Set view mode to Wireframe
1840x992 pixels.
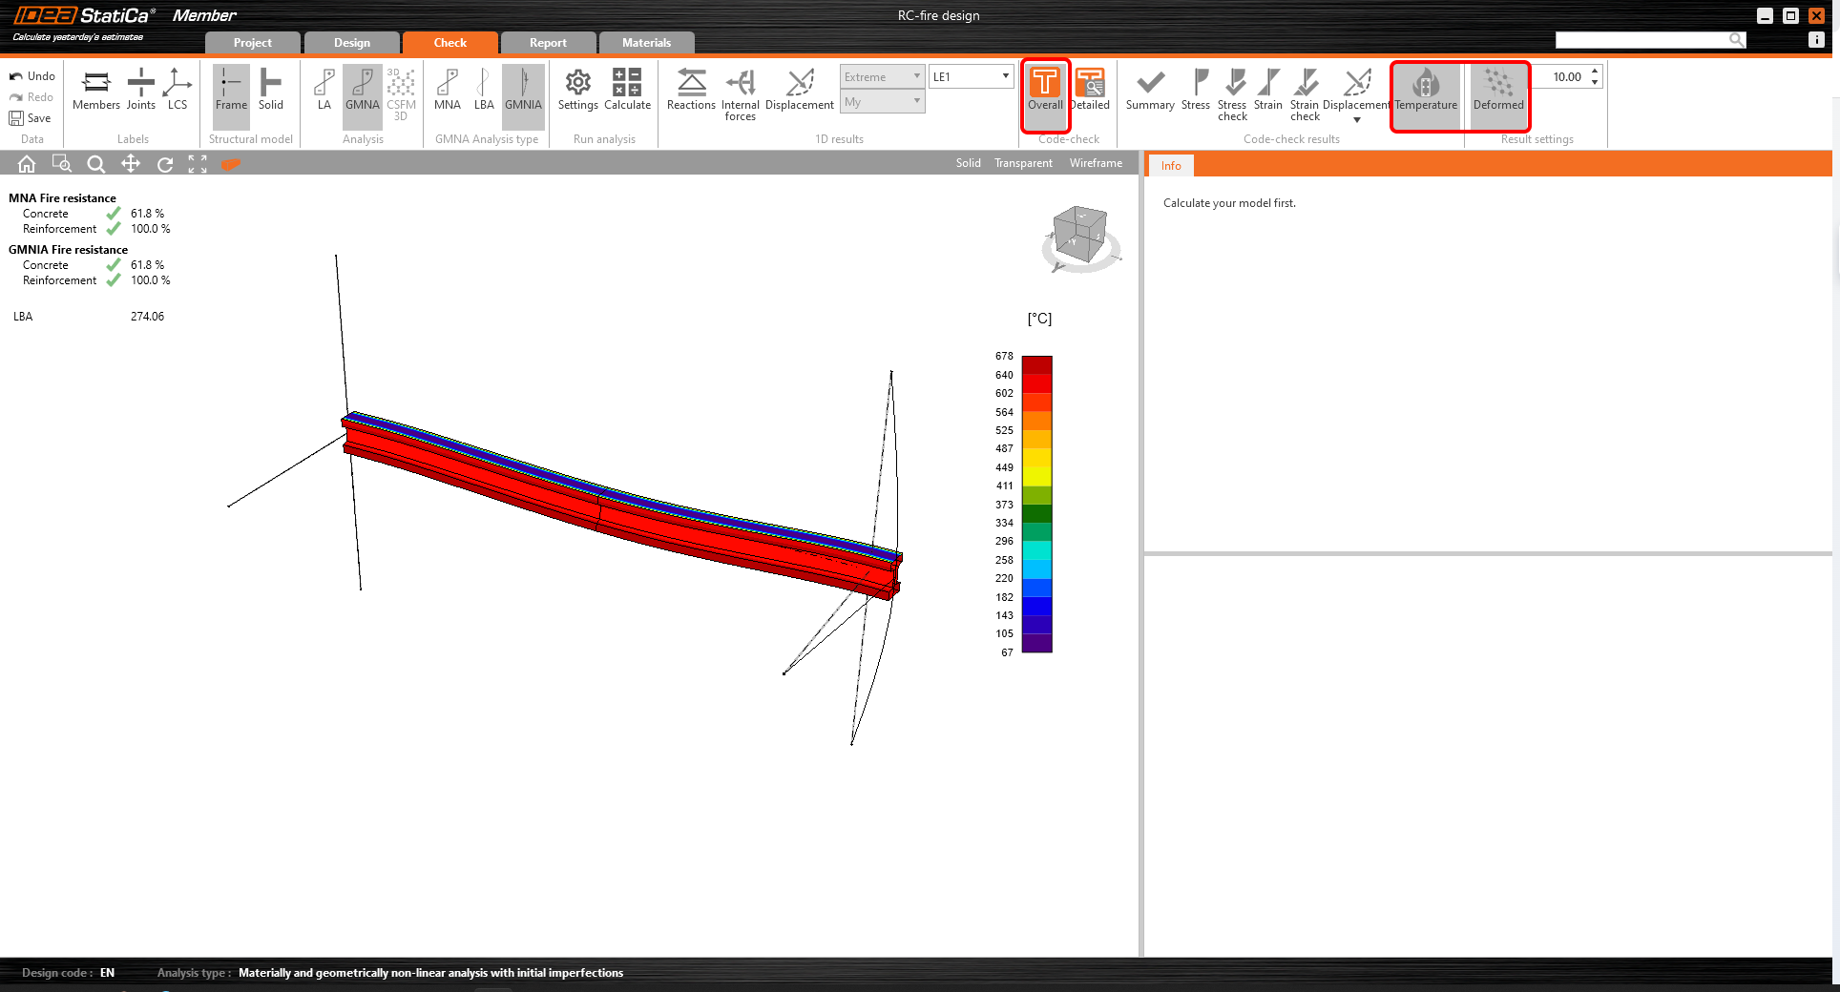tap(1096, 163)
